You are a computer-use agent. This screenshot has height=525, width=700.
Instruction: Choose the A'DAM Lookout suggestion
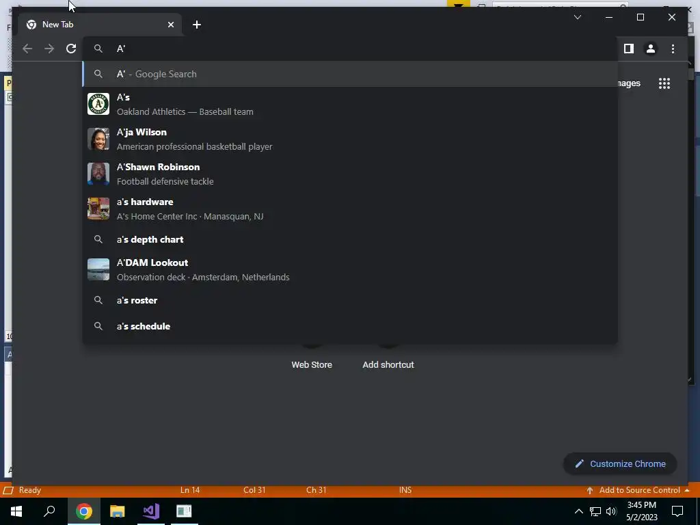point(350,269)
